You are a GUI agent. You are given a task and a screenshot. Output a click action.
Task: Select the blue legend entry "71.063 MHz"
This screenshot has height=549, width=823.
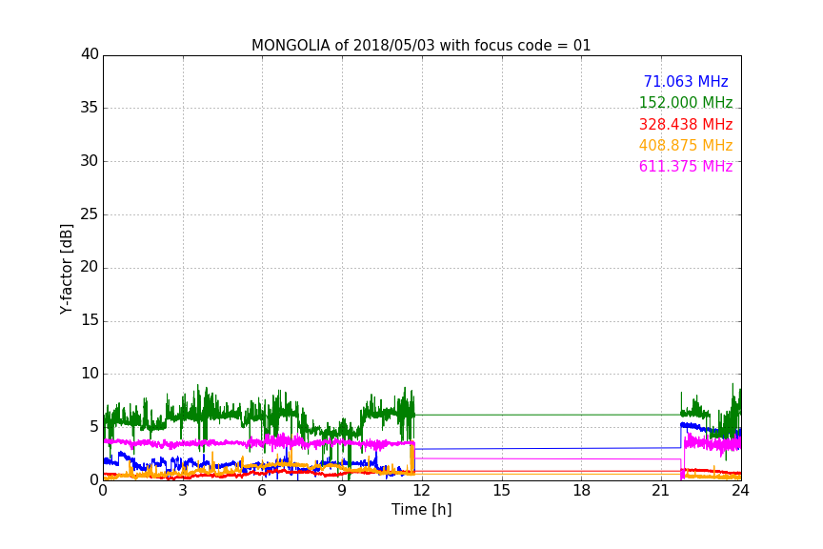(686, 81)
